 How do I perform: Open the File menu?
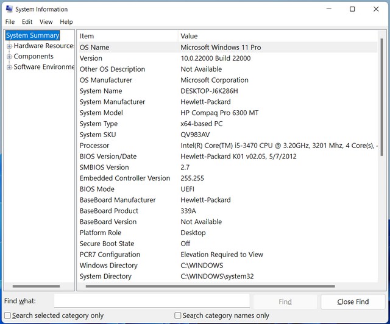click(x=10, y=22)
